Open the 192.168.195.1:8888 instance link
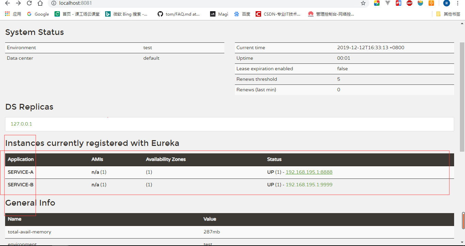 point(309,172)
